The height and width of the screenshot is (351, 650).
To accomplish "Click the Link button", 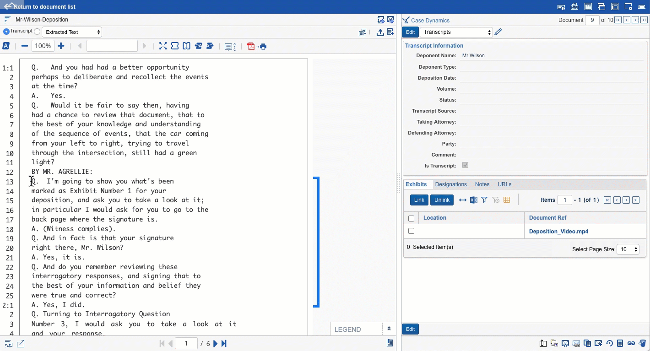I will tap(419, 200).
